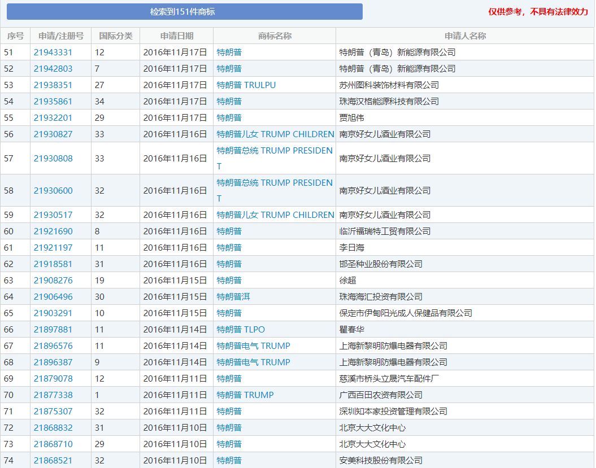Open registration number 21903291
Screen dimensions: 596x468
[53, 313]
